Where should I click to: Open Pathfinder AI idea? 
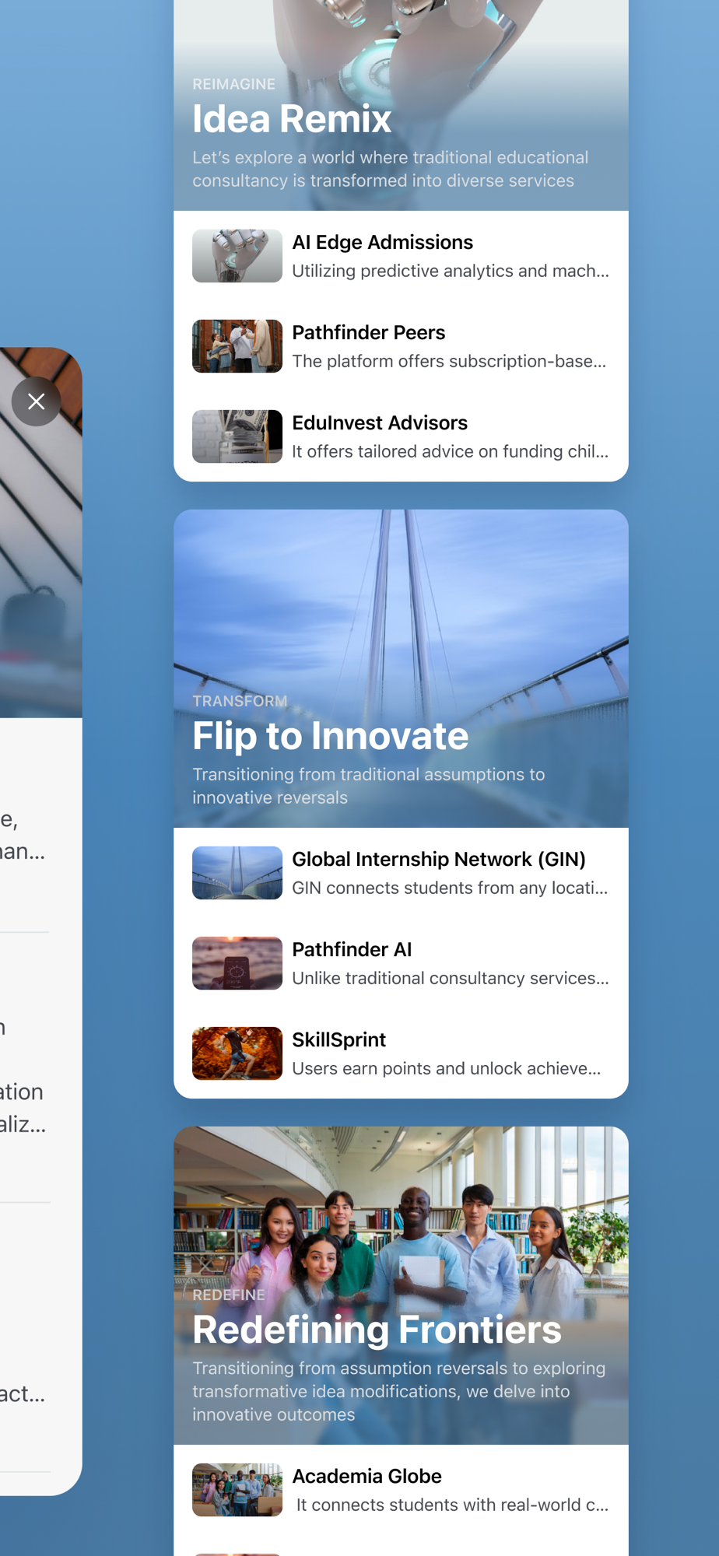pos(401,963)
